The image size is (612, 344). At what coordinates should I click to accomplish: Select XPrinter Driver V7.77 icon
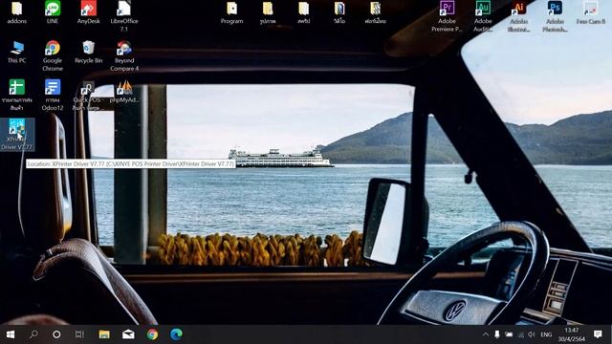17,135
